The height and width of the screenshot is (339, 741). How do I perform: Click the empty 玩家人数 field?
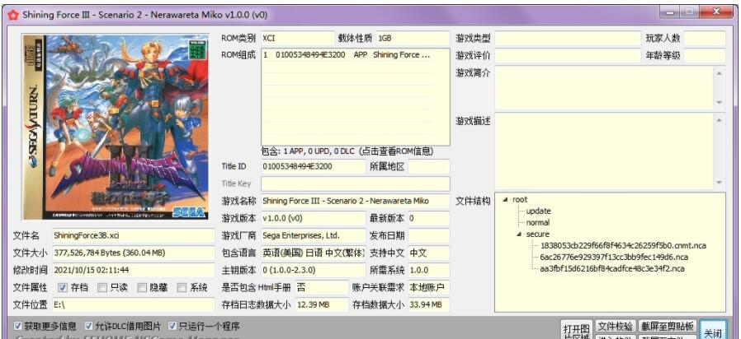click(705, 38)
